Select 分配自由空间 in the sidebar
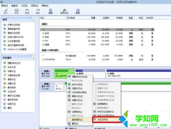This screenshot has height=129, width=171. click(x=14, y=75)
